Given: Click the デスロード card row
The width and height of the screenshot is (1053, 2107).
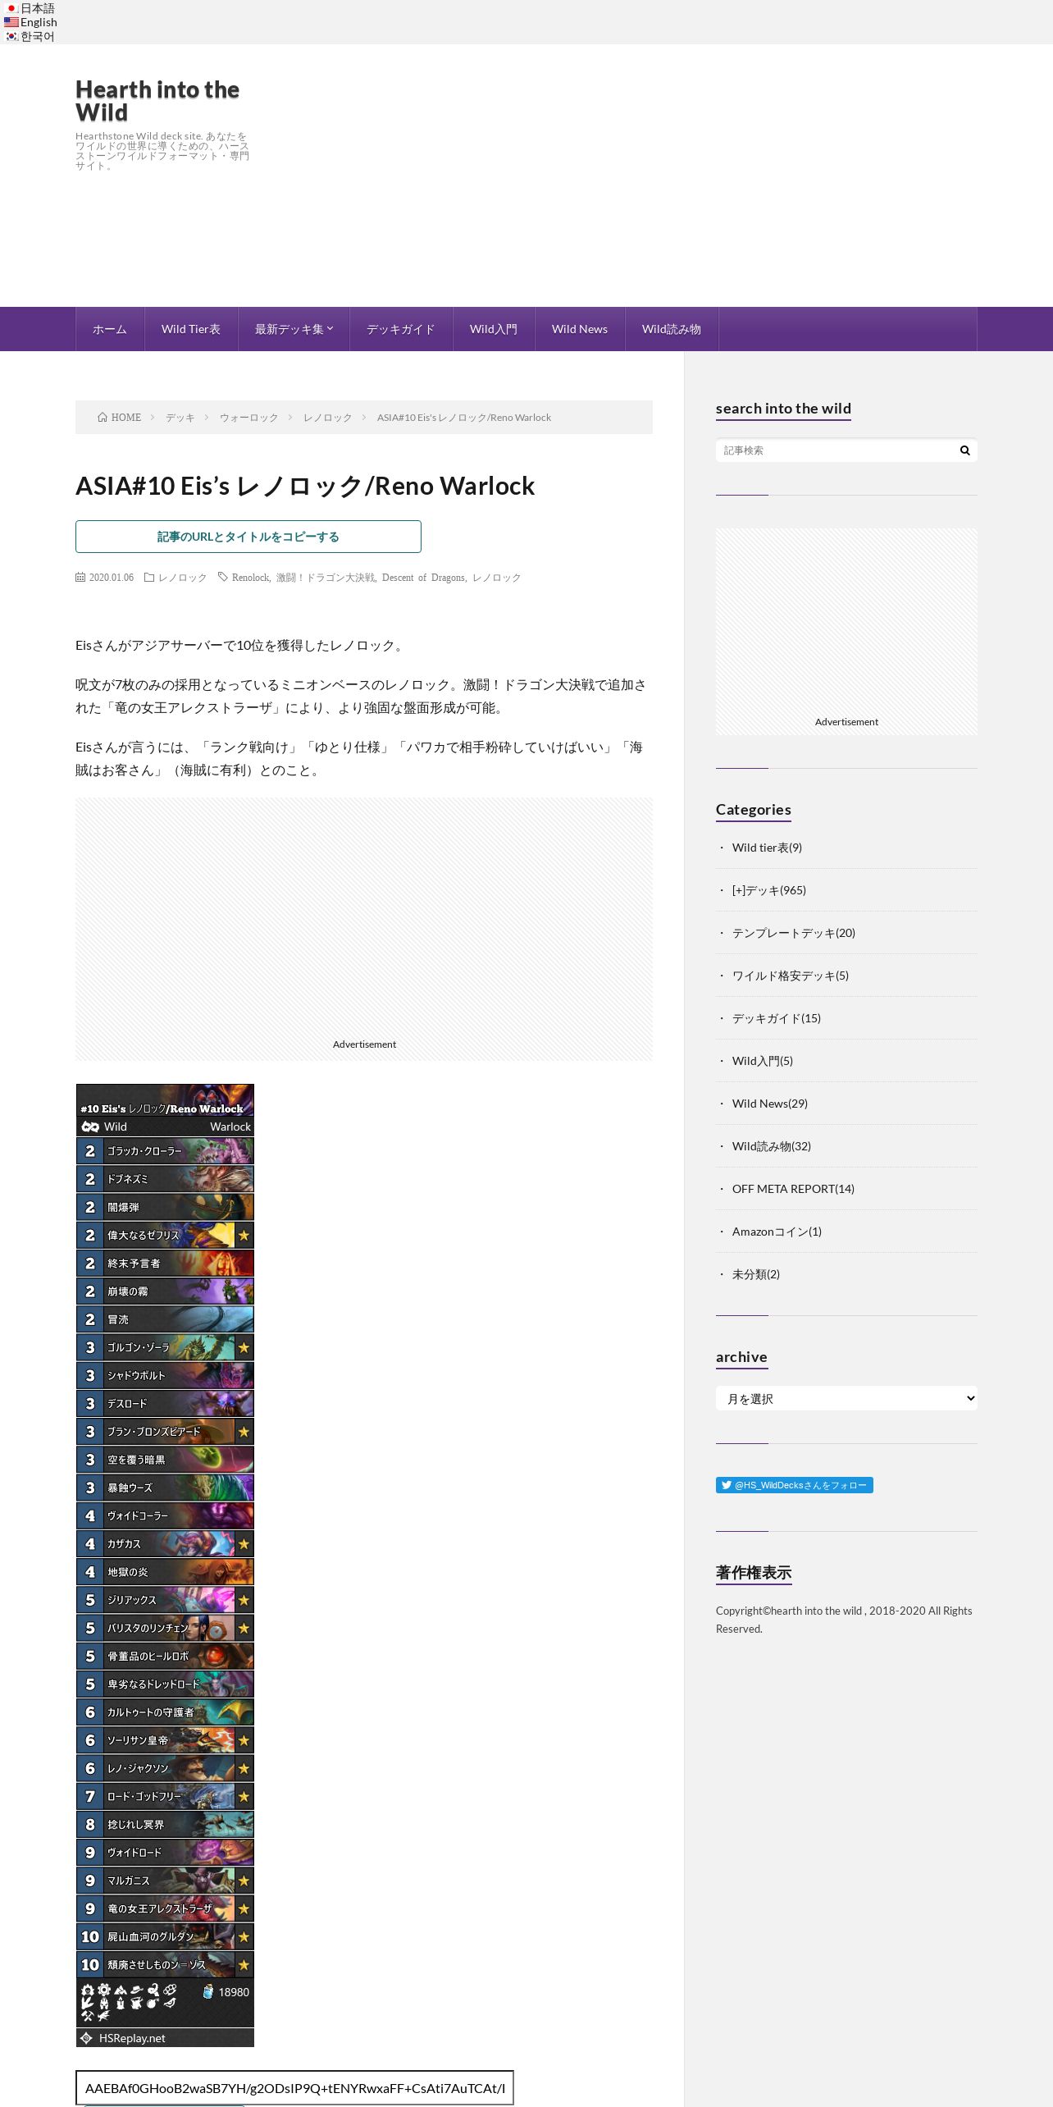Looking at the screenshot, I should tap(165, 1403).
